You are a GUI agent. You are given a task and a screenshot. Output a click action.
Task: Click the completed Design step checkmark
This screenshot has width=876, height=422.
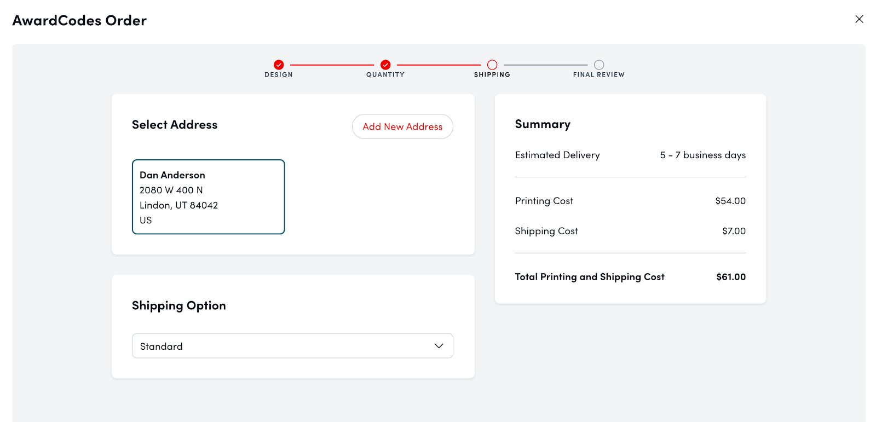pos(279,65)
